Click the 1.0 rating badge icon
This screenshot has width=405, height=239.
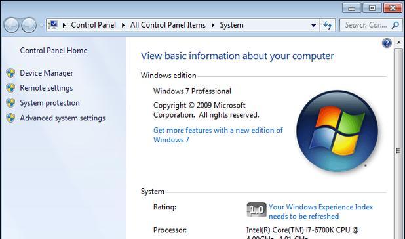point(256,209)
